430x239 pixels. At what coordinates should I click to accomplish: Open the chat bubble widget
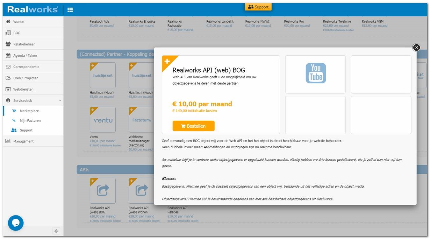tap(16, 223)
